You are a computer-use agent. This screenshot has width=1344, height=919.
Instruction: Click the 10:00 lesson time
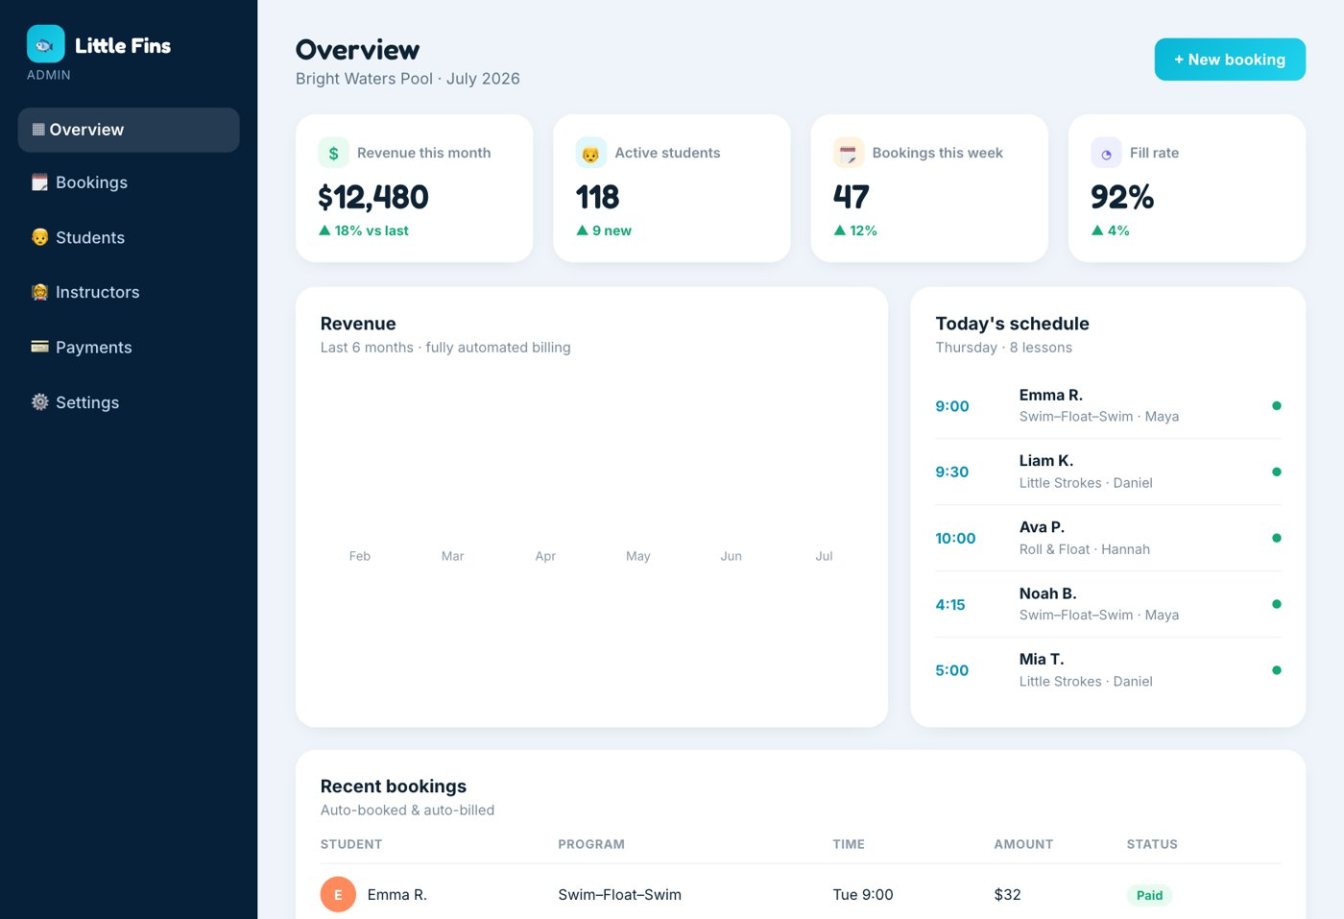coord(955,539)
